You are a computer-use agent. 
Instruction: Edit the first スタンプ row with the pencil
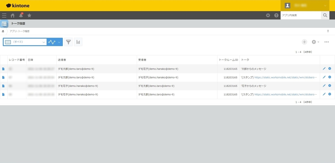tap(324, 77)
